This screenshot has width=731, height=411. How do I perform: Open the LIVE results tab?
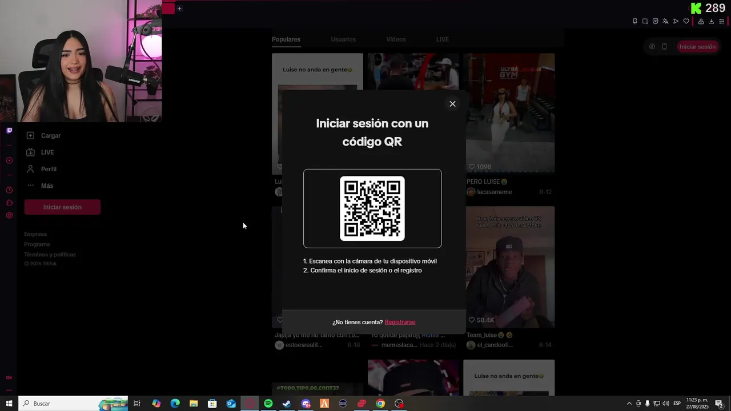(x=443, y=39)
